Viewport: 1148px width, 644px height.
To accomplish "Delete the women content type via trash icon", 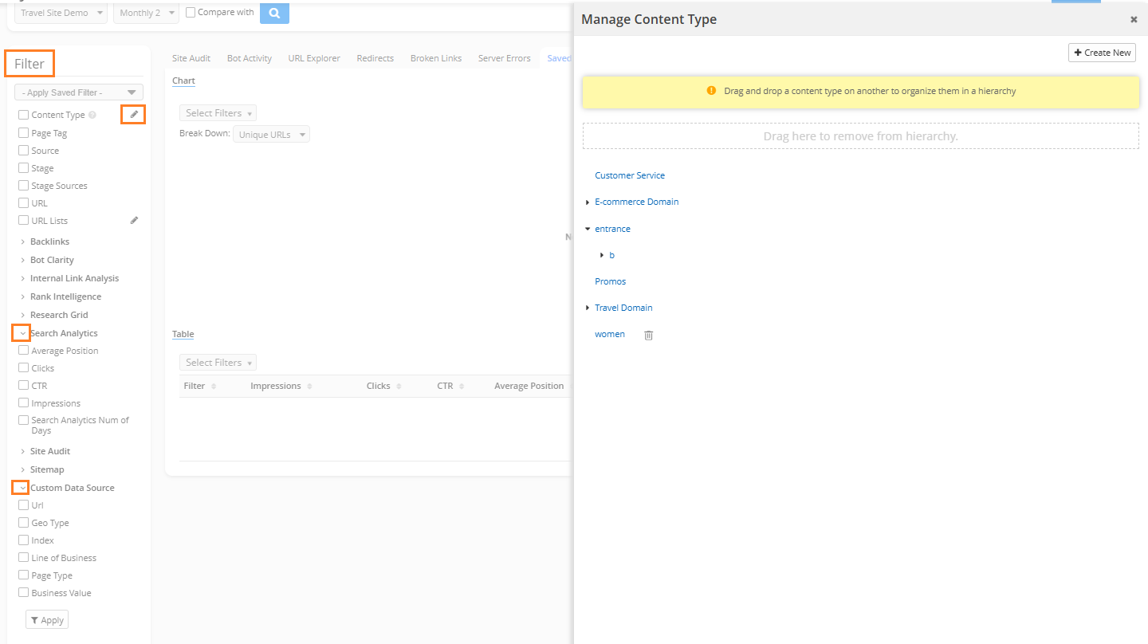I will [x=648, y=336].
